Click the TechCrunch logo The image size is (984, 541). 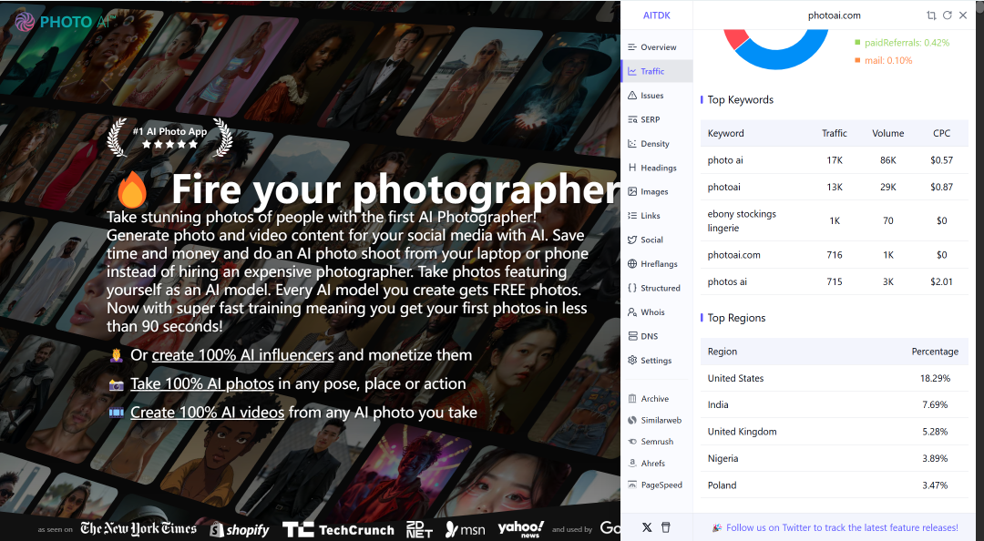338,530
